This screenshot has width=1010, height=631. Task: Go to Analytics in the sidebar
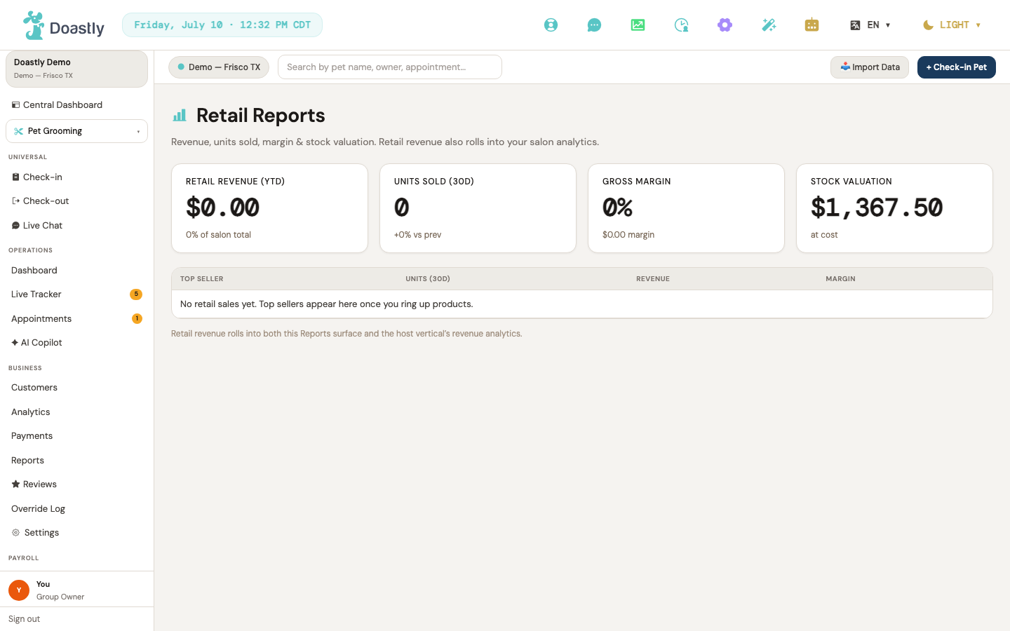coord(76,412)
